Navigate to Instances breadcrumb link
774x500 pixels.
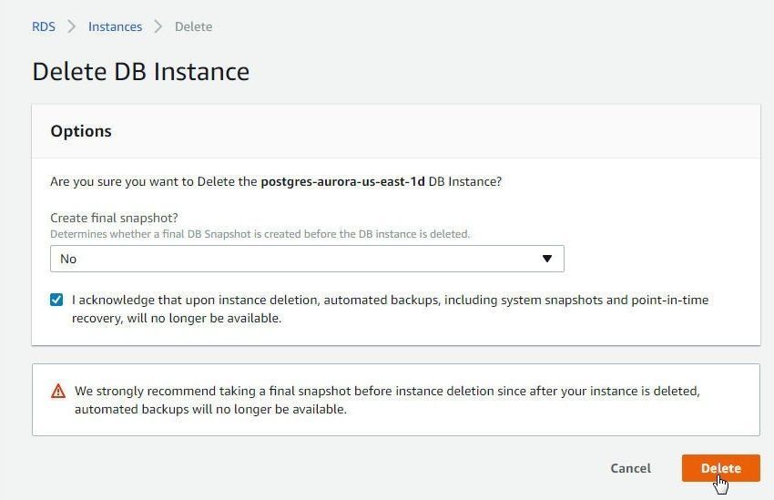click(x=115, y=26)
